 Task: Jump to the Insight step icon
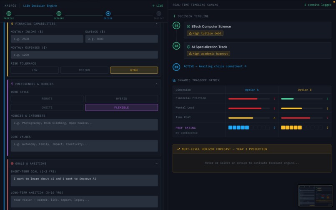pos(159,13)
